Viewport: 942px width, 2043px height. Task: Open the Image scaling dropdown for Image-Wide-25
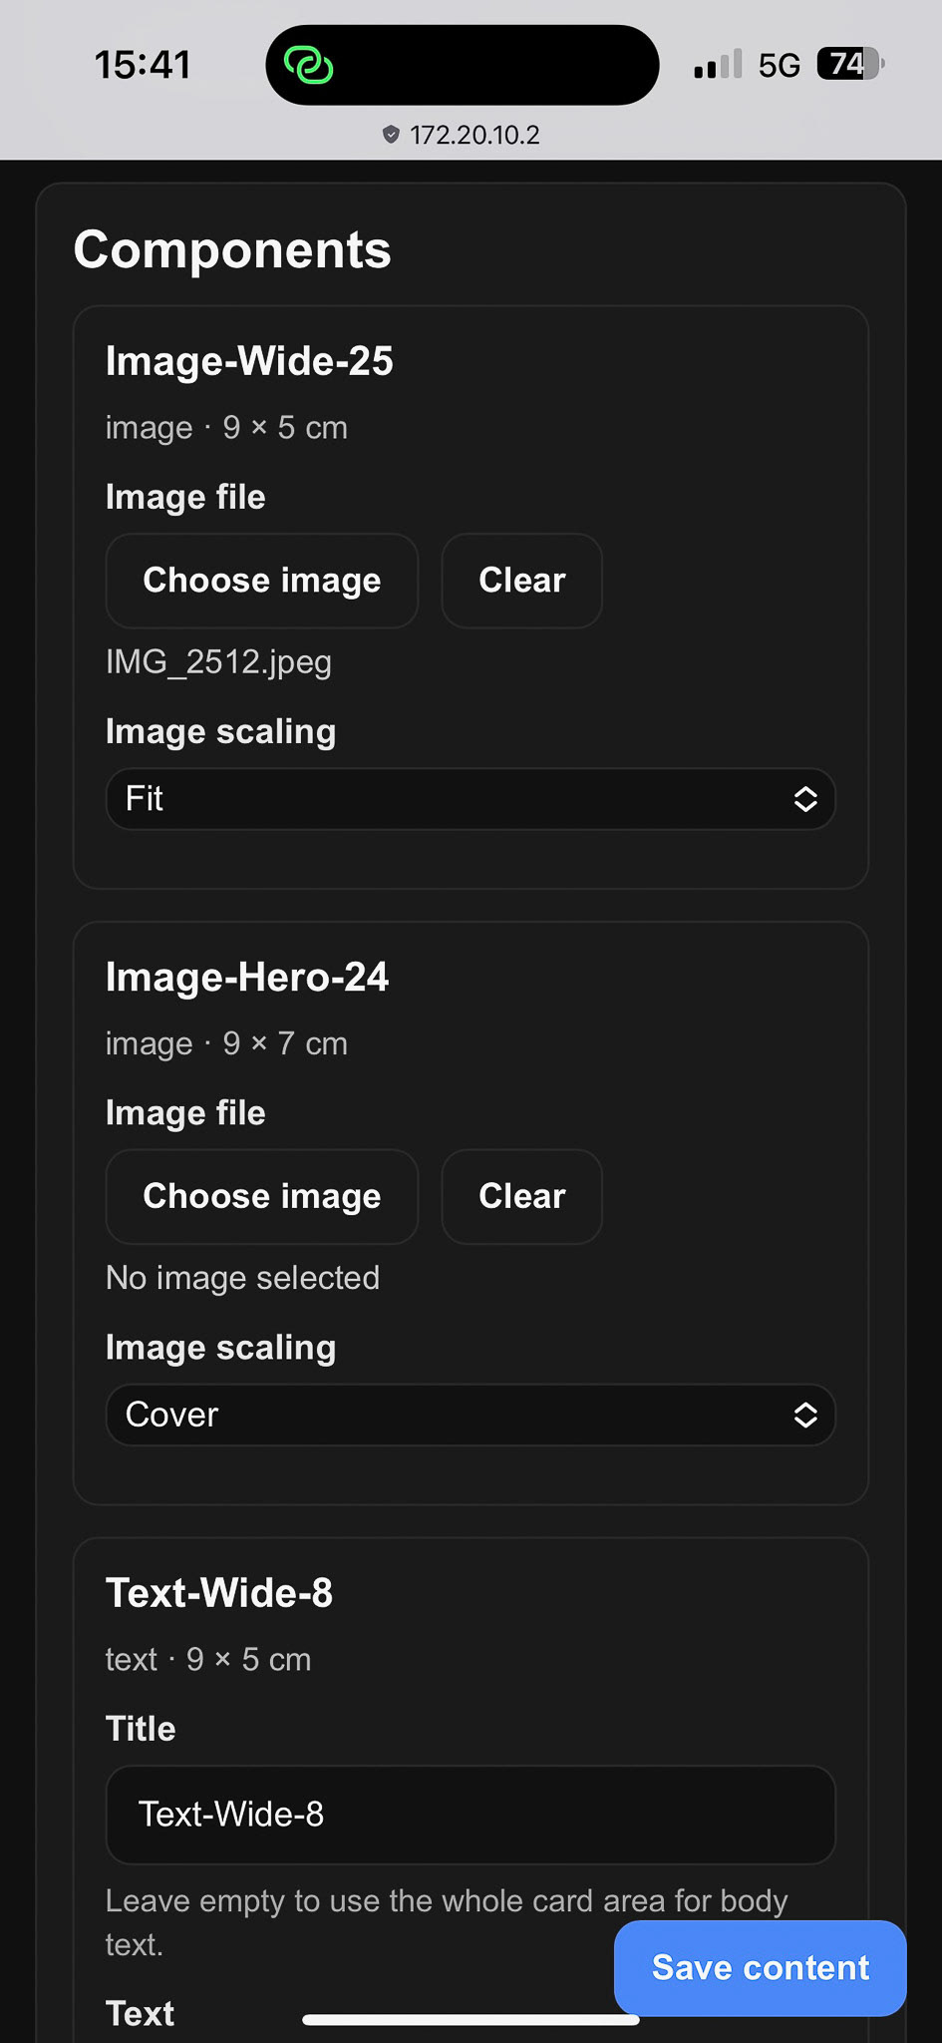click(x=470, y=799)
